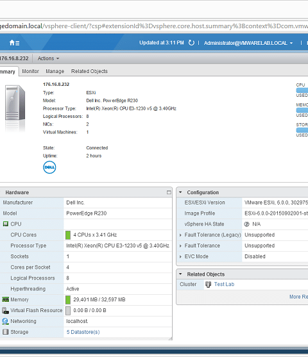The image size is (308, 357).
Task: Refresh the vSphere client view
Action: (191, 43)
